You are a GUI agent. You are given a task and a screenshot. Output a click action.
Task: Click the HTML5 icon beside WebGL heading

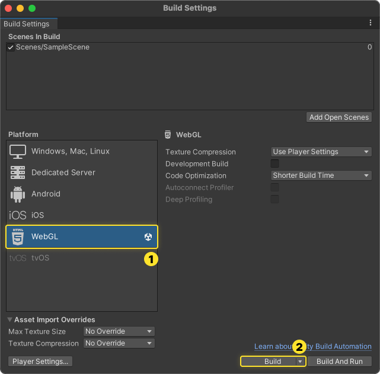pyautogui.click(x=168, y=135)
